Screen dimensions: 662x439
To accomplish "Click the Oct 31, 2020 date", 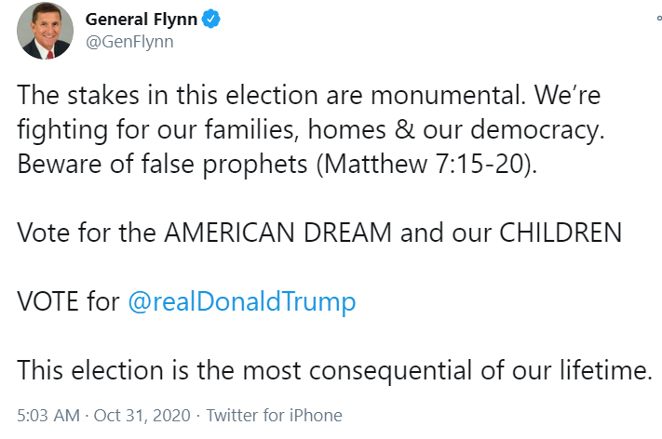I will click(x=142, y=416).
